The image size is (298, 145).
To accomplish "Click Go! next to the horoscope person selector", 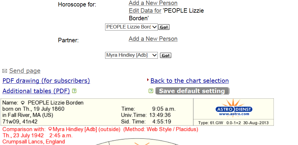I will coord(164,27).
